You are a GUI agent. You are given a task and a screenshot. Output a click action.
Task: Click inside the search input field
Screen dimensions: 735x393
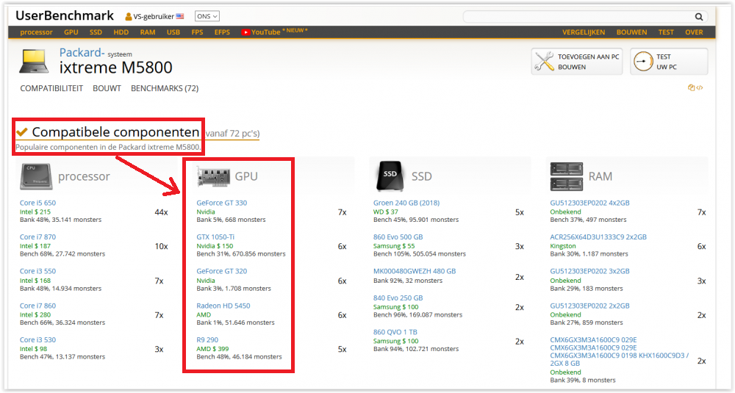(578, 17)
